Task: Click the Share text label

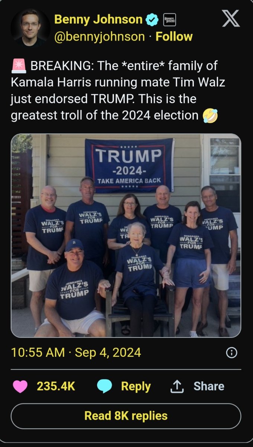Action: (x=209, y=386)
